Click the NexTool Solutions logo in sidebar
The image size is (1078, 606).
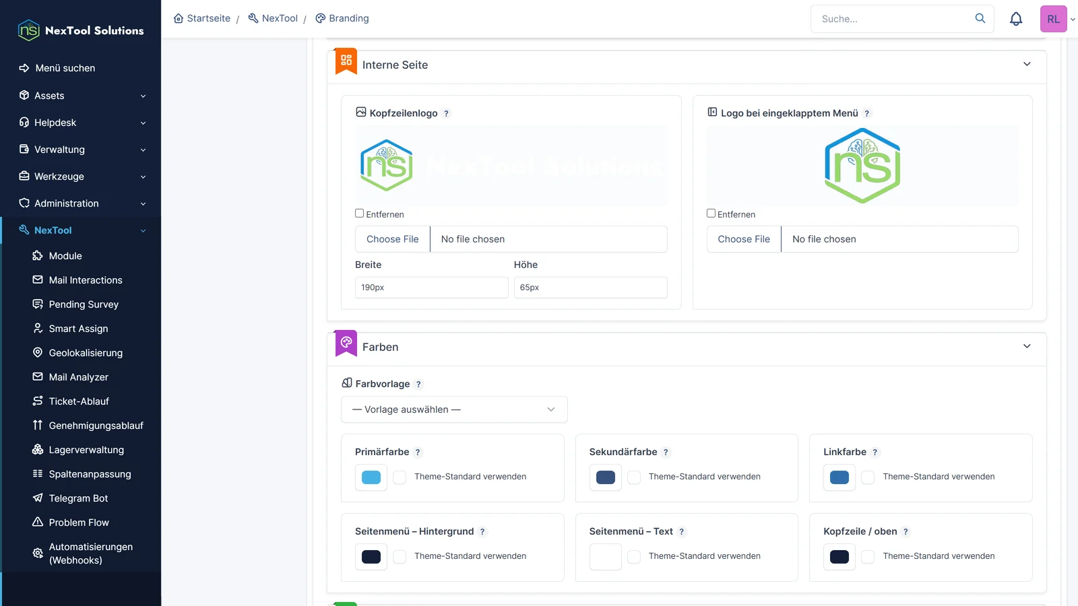(x=81, y=30)
